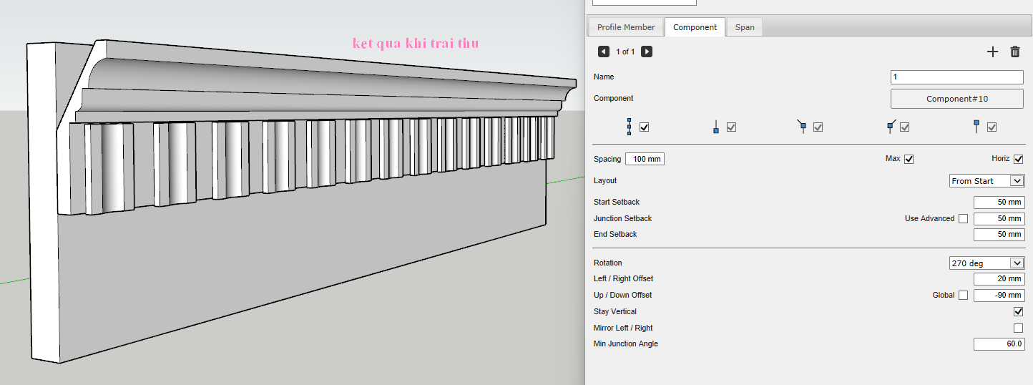The image size is (1033, 385).
Task: Open the Layout dropdown showing From Start
Action: pyautogui.click(x=987, y=181)
